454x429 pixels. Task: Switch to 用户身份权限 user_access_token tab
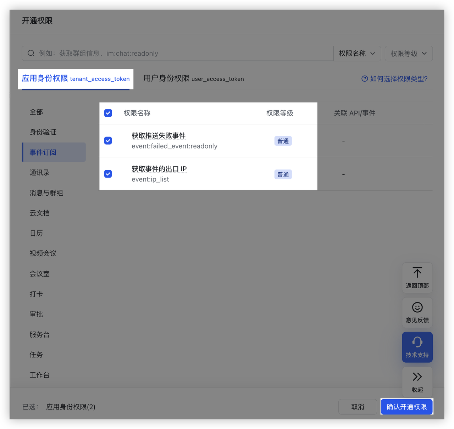193,79
